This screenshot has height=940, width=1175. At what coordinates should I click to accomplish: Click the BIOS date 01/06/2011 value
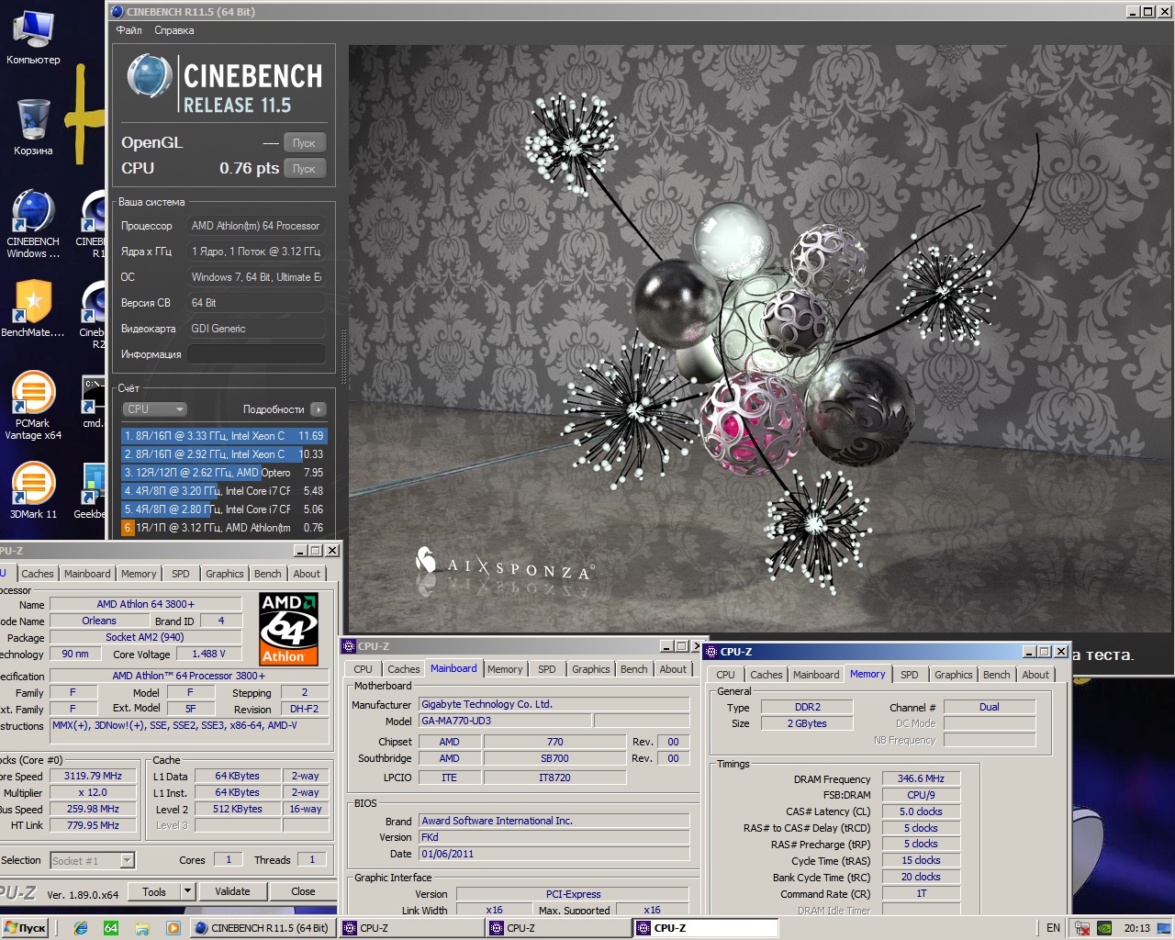coord(554,854)
